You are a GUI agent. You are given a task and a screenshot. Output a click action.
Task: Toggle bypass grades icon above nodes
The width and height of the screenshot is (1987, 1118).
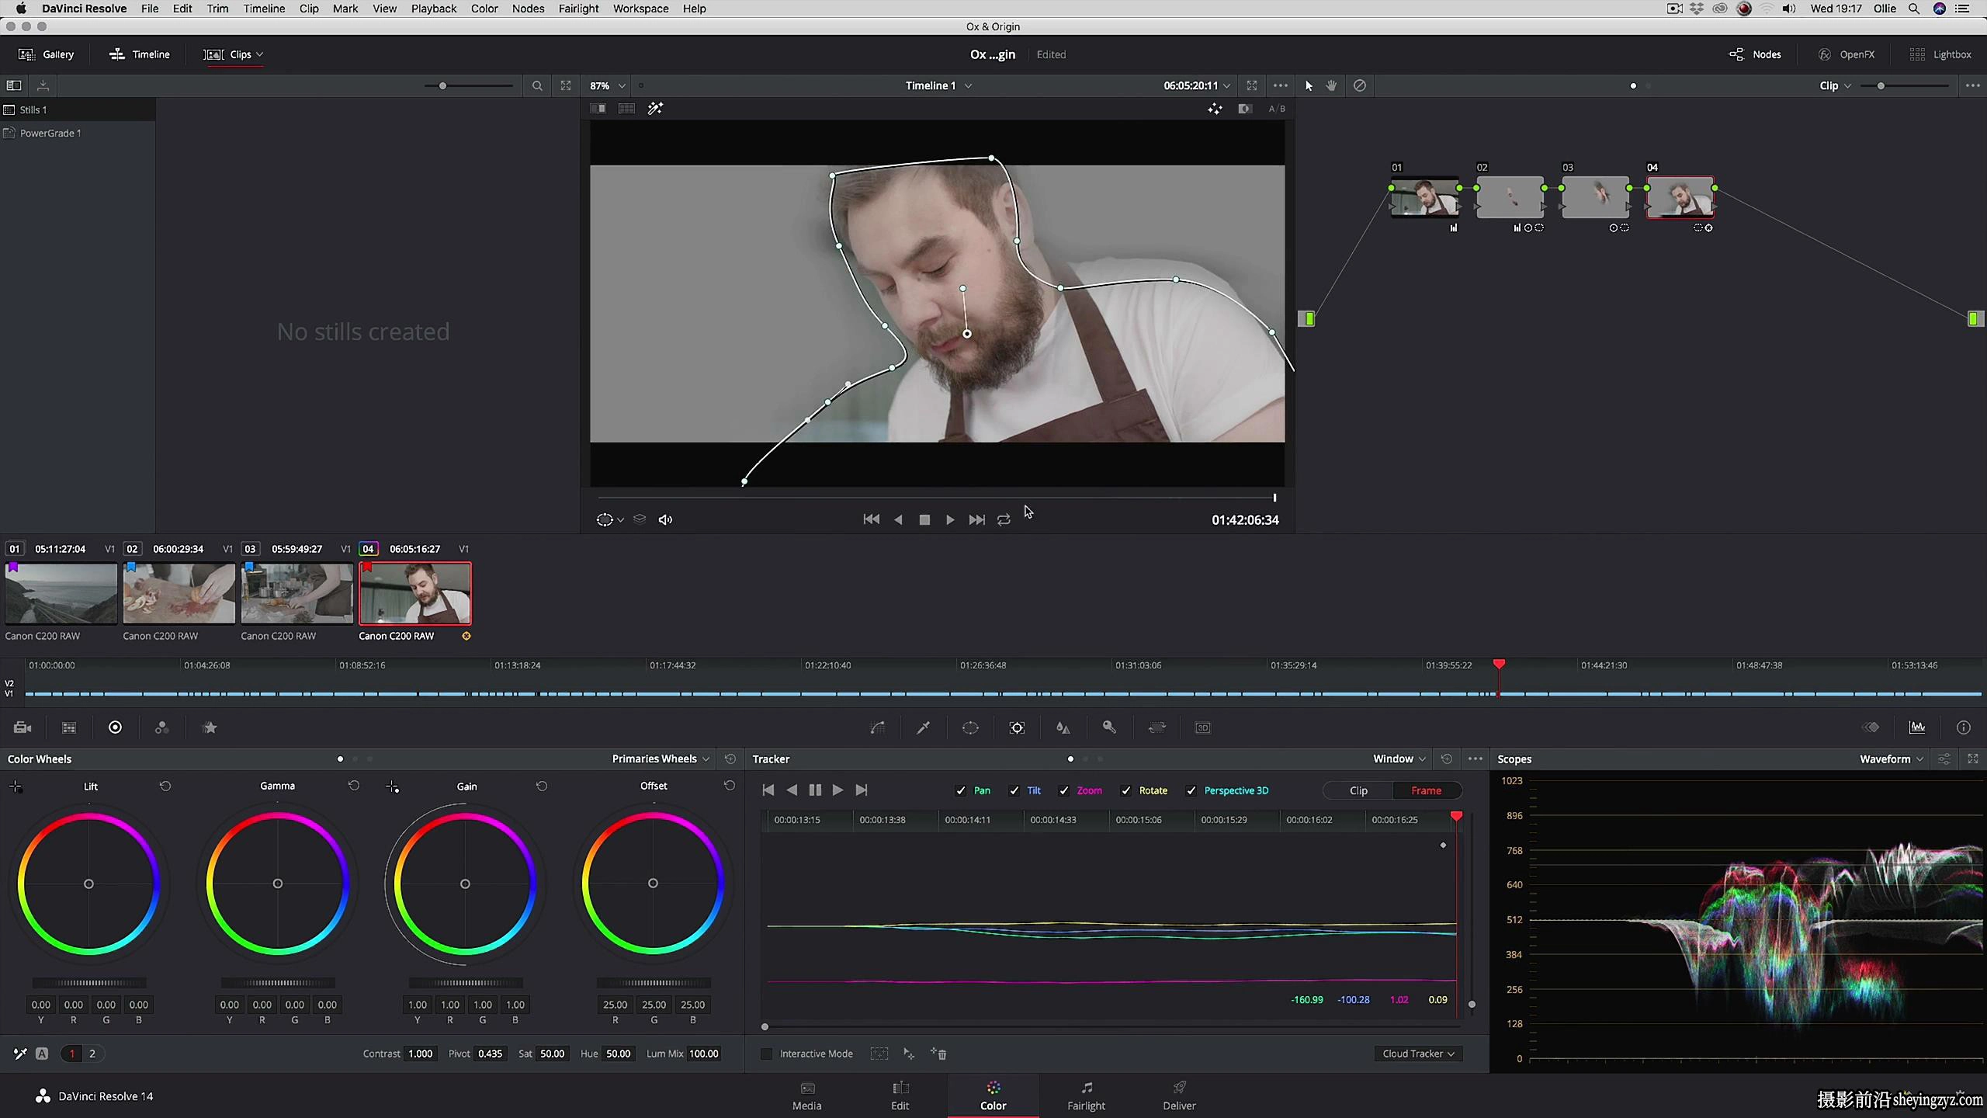point(1360,85)
